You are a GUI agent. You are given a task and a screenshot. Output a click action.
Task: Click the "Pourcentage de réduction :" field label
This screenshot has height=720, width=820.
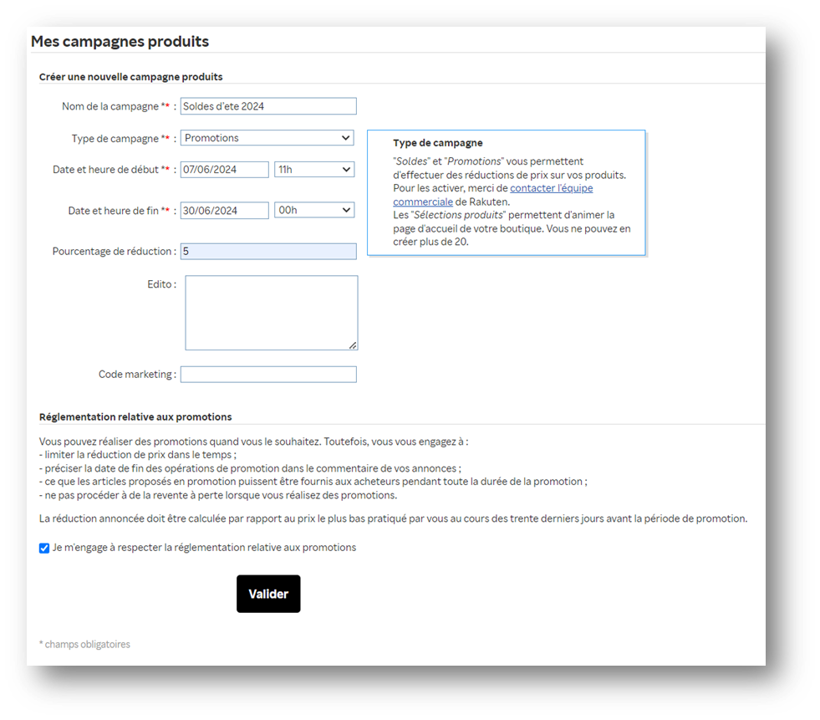pos(115,252)
